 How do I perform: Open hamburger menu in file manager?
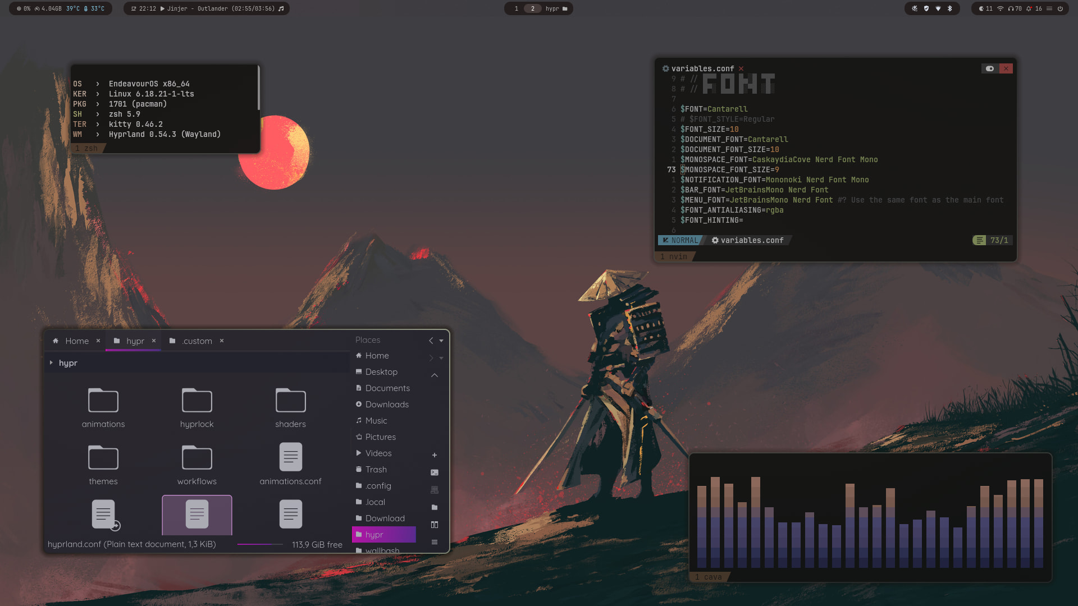[x=434, y=542]
